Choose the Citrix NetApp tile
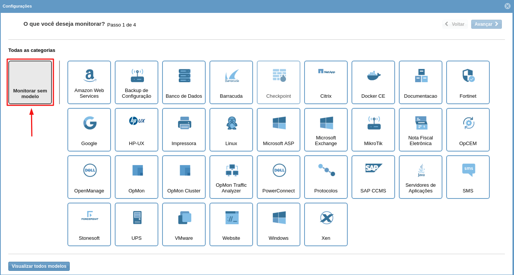The width and height of the screenshot is (514, 275). pos(326,82)
